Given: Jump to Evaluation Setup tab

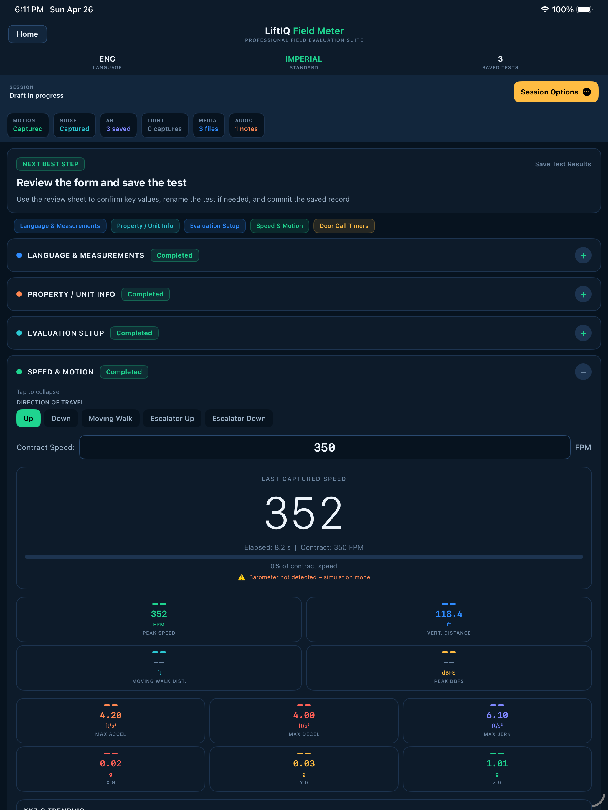Looking at the screenshot, I should coord(215,225).
